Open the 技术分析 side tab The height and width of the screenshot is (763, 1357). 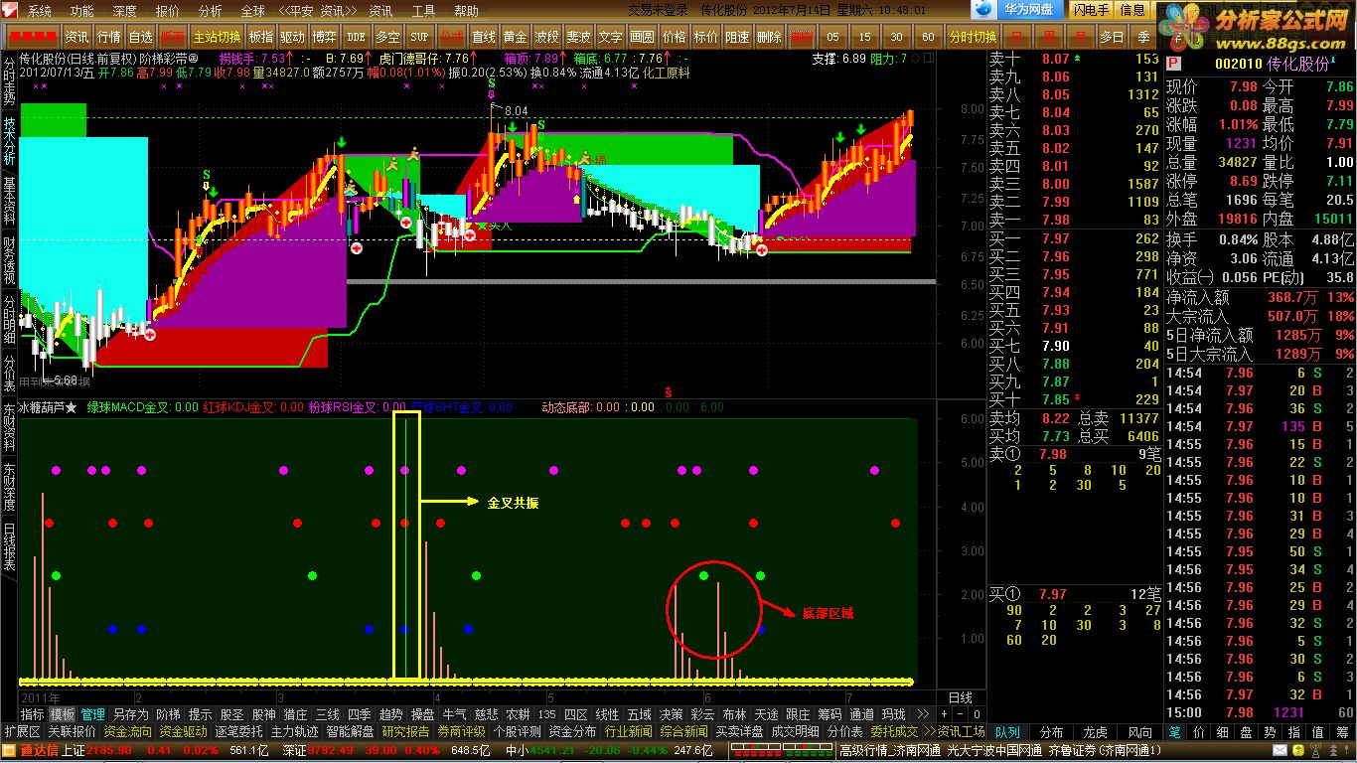[9, 141]
